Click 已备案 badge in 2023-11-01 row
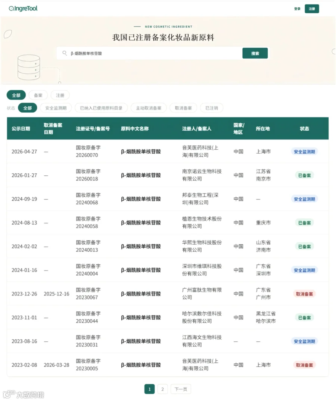Screen dimensions: 336x401 [304, 317]
